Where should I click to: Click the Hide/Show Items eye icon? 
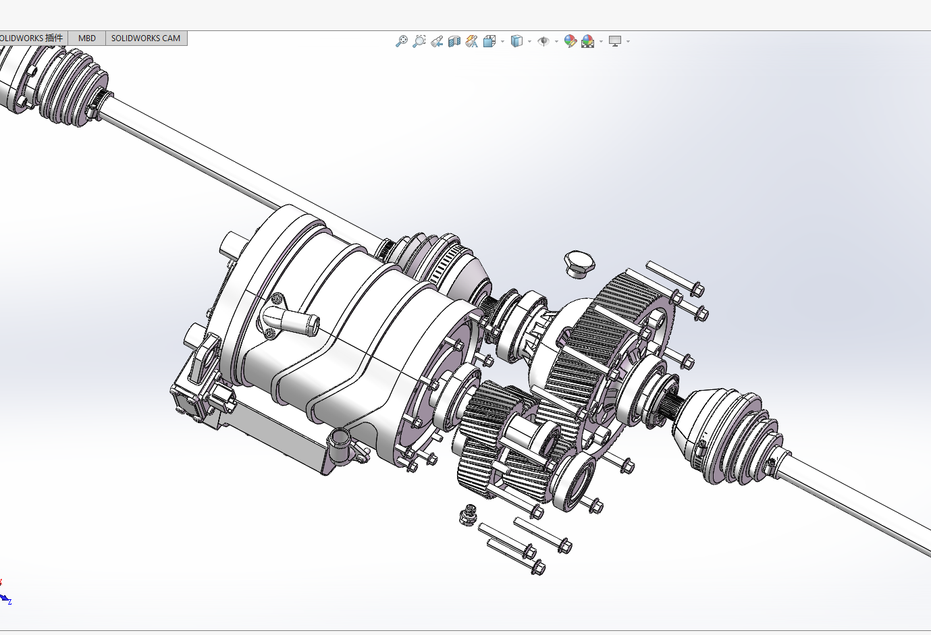[543, 41]
